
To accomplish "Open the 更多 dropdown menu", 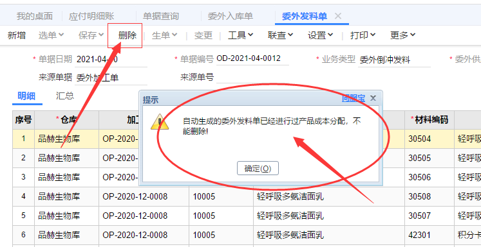I will click(x=403, y=35).
